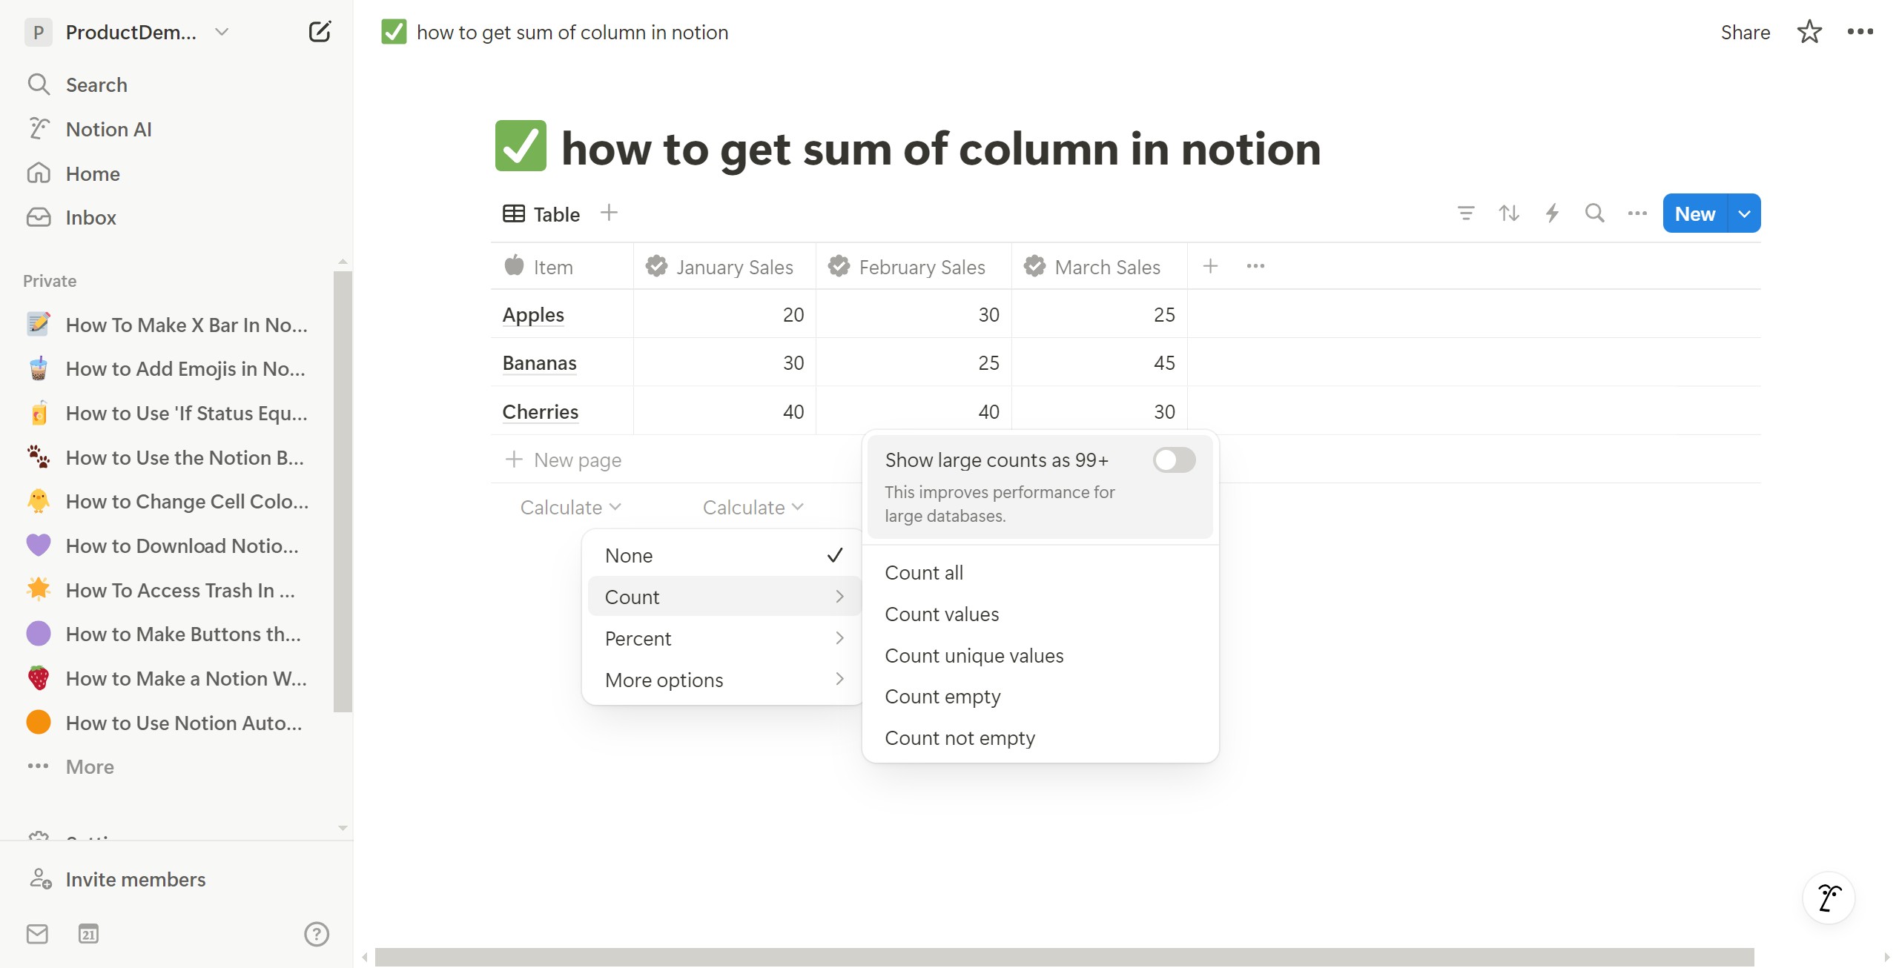Open the property options dots in the header row
Viewport: 1899px width, 968px height.
[x=1255, y=266]
